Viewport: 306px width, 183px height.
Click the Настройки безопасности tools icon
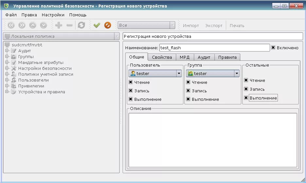[14, 68]
